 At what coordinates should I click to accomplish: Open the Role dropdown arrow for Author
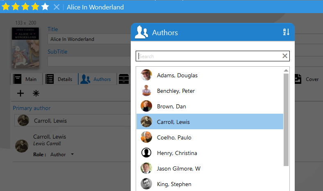pos(72,155)
